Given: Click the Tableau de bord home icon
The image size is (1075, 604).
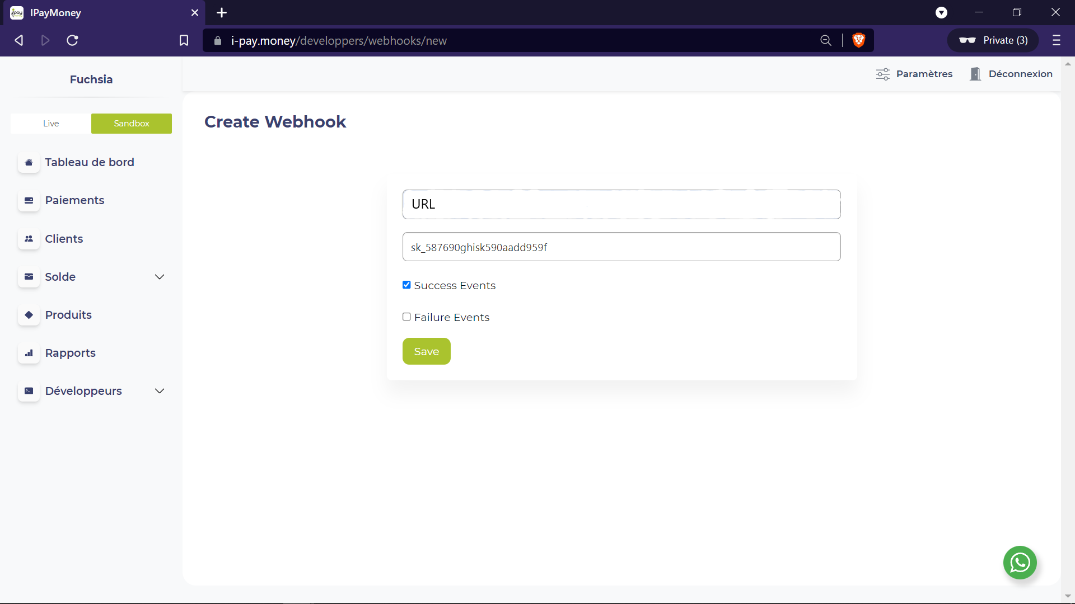Looking at the screenshot, I should coord(29,162).
